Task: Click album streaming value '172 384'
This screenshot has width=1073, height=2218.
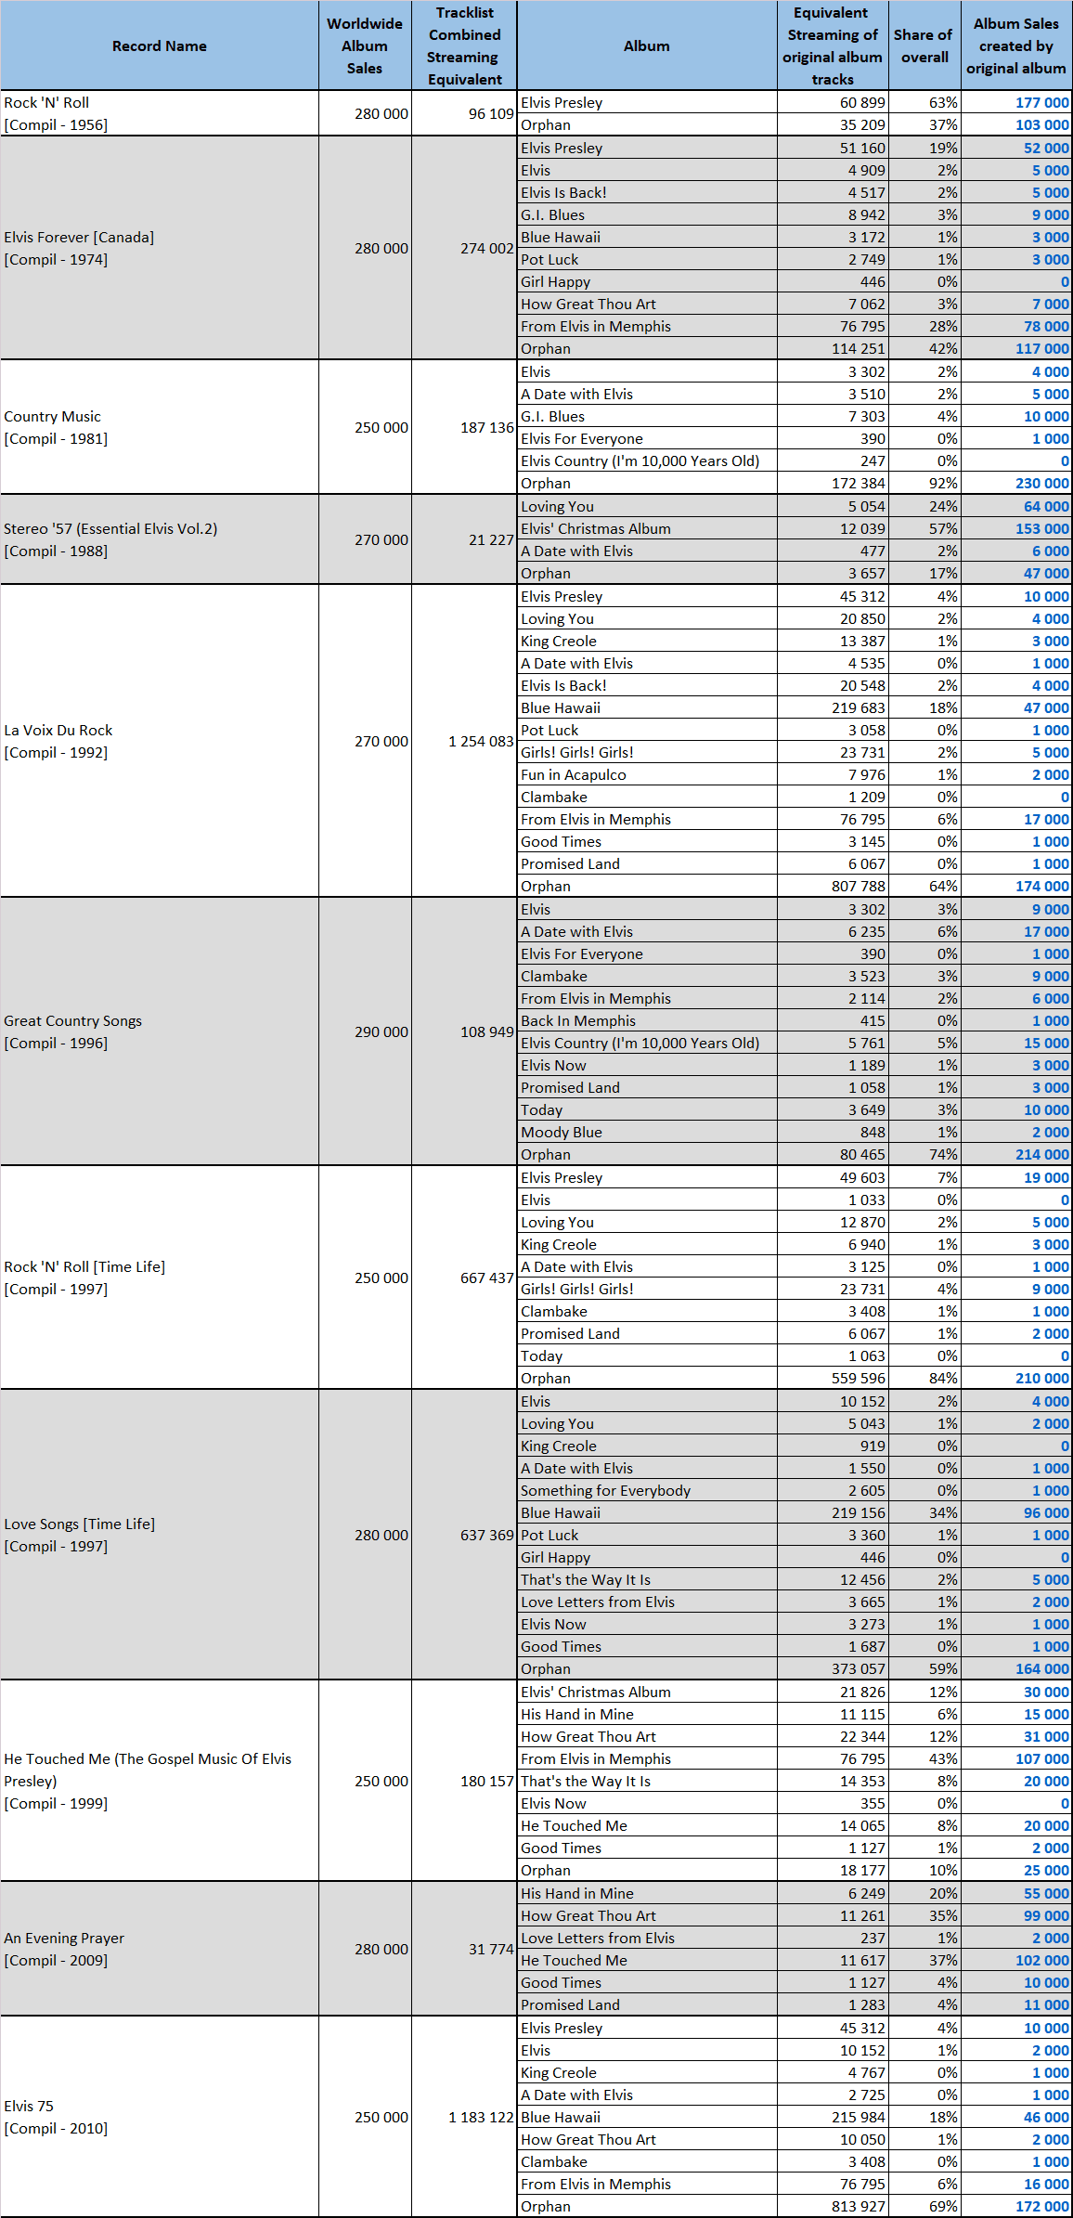Action: 859,483
